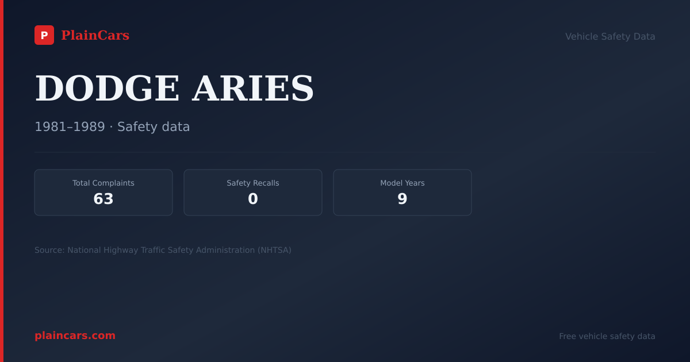Viewport: 690px width, 362px height.
Task: Click the Model Years label text
Action: pyautogui.click(x=402, y=183)
